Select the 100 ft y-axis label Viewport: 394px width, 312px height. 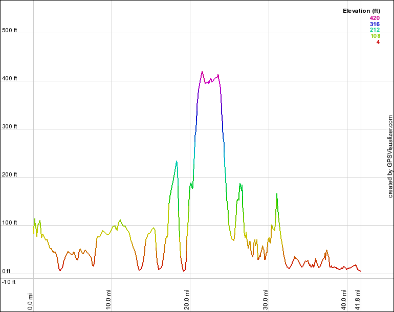pyautogui.click(x=9, y=223)
